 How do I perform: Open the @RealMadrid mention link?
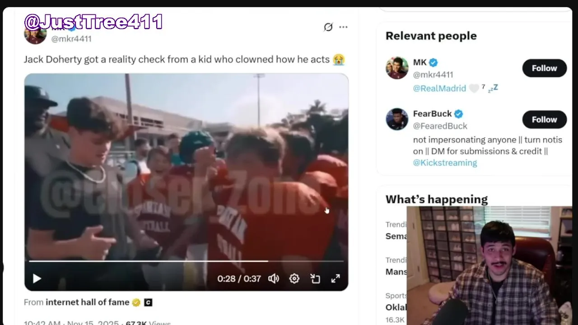[439, 88]
